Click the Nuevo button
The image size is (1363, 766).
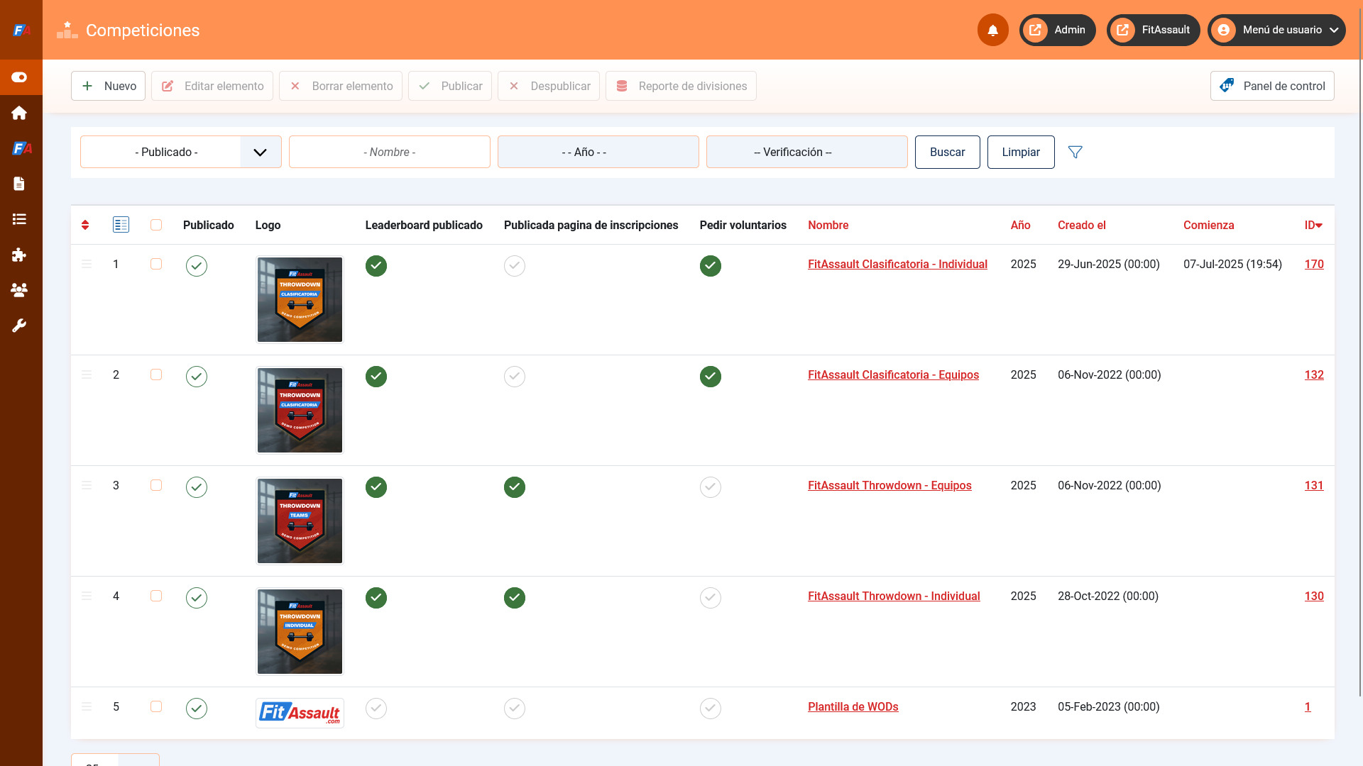click(108, 86)
